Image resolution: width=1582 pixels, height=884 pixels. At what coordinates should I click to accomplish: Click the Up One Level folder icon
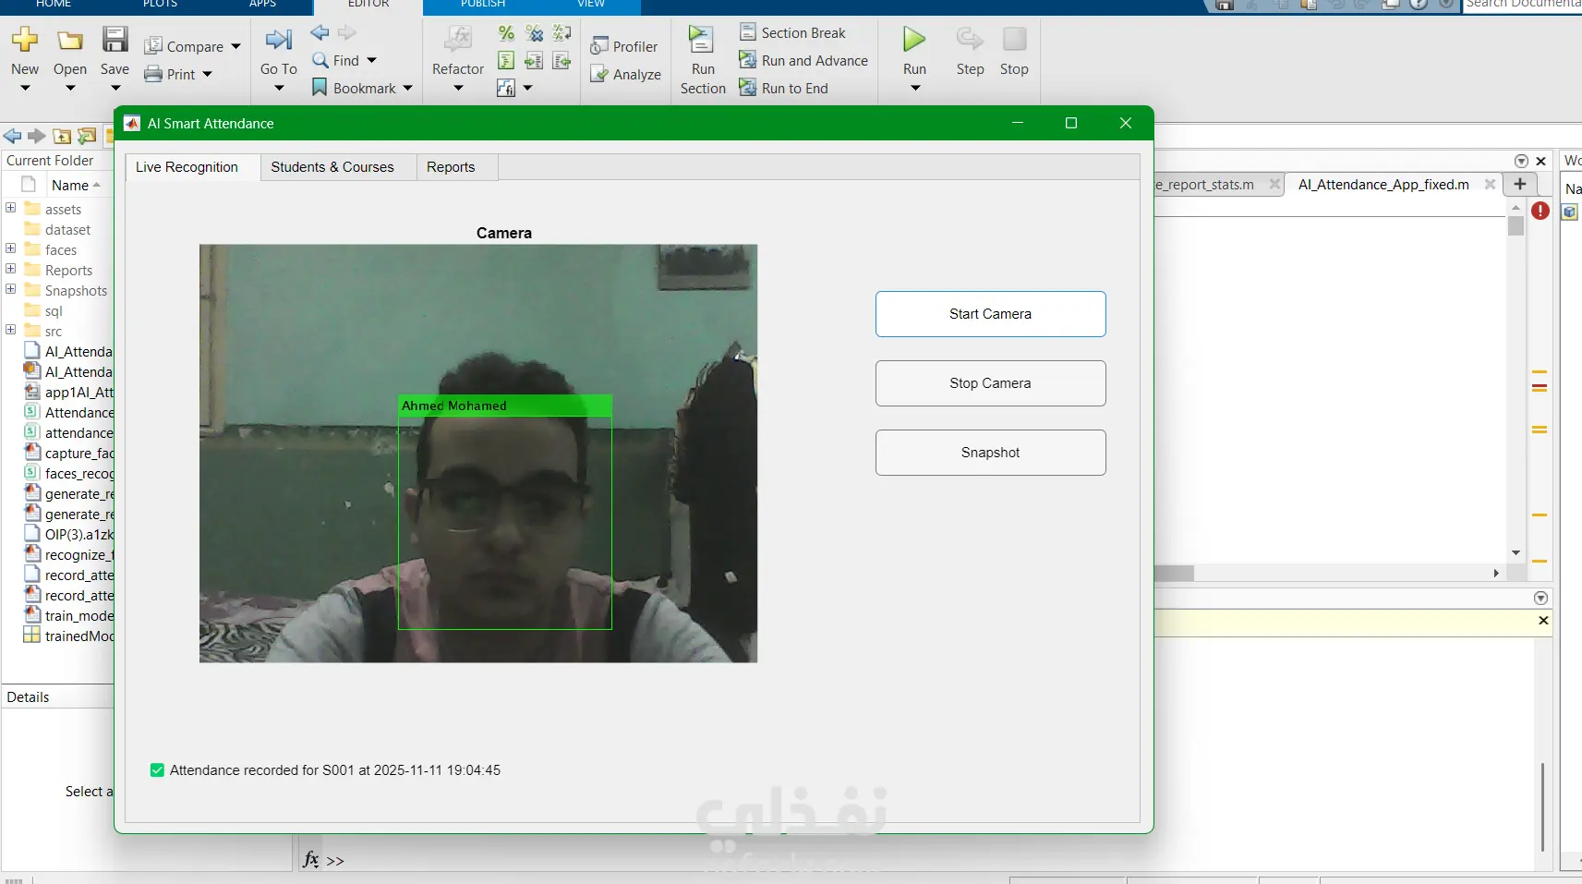pyautogui.click(x=62, y=136)
